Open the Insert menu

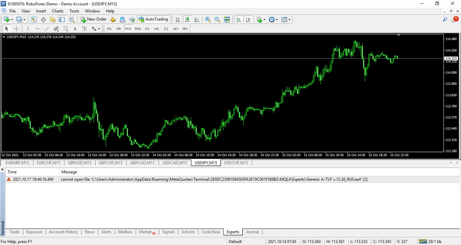41,11
